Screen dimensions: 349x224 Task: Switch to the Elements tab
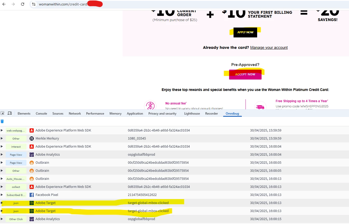click(x=24, y=114)
